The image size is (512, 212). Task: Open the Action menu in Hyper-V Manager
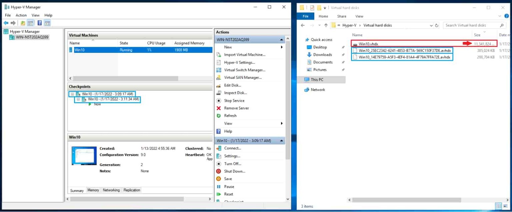click(x=21, y=15)
